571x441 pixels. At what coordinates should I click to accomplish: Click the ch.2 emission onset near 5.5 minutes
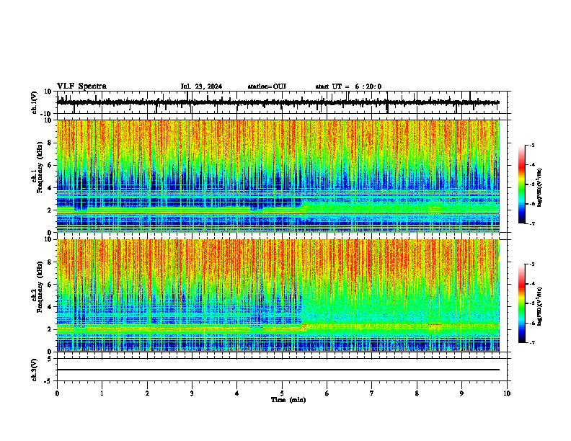coord(303,326)
